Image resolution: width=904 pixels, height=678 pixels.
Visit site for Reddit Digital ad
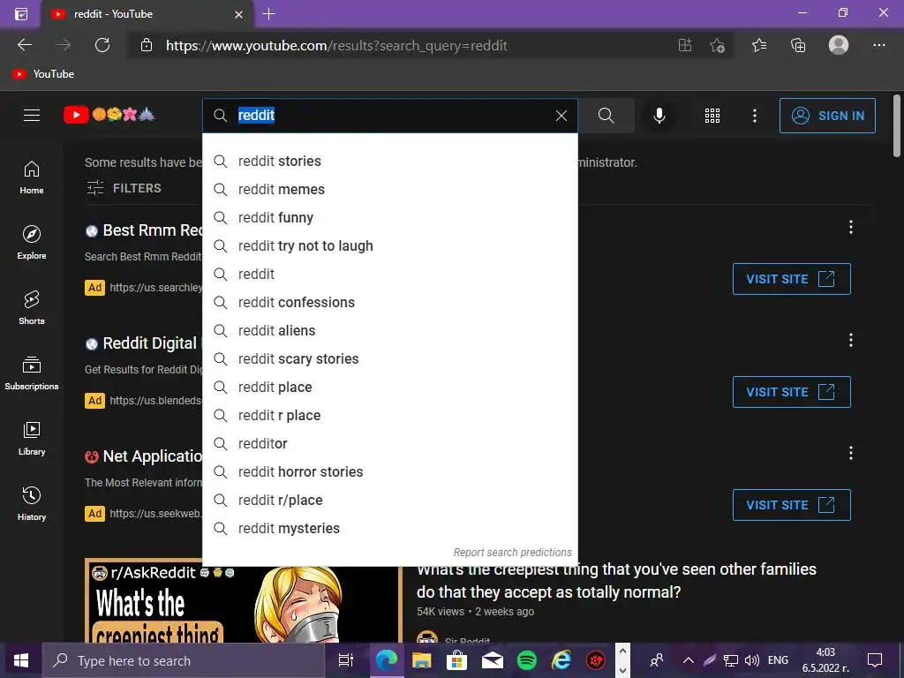[792, 392]
